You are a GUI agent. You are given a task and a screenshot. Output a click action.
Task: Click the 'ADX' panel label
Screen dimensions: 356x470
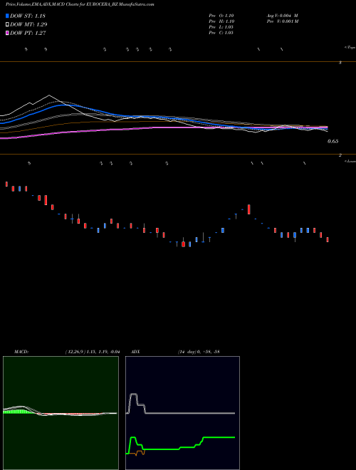point(135,352)
